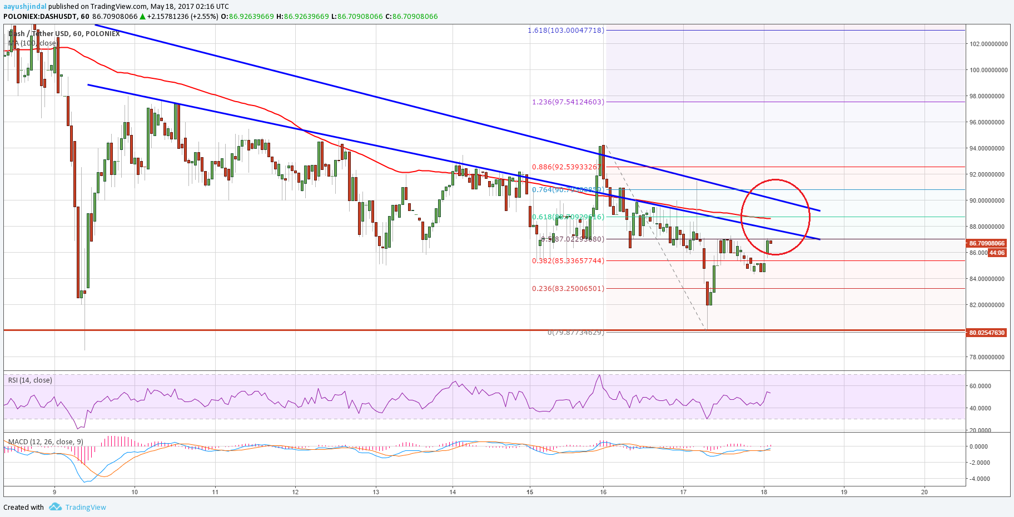Select the 1.618 Fibonacci level label
The width and height of the screenshot is (1014, 517).
(x=565, y=31)
